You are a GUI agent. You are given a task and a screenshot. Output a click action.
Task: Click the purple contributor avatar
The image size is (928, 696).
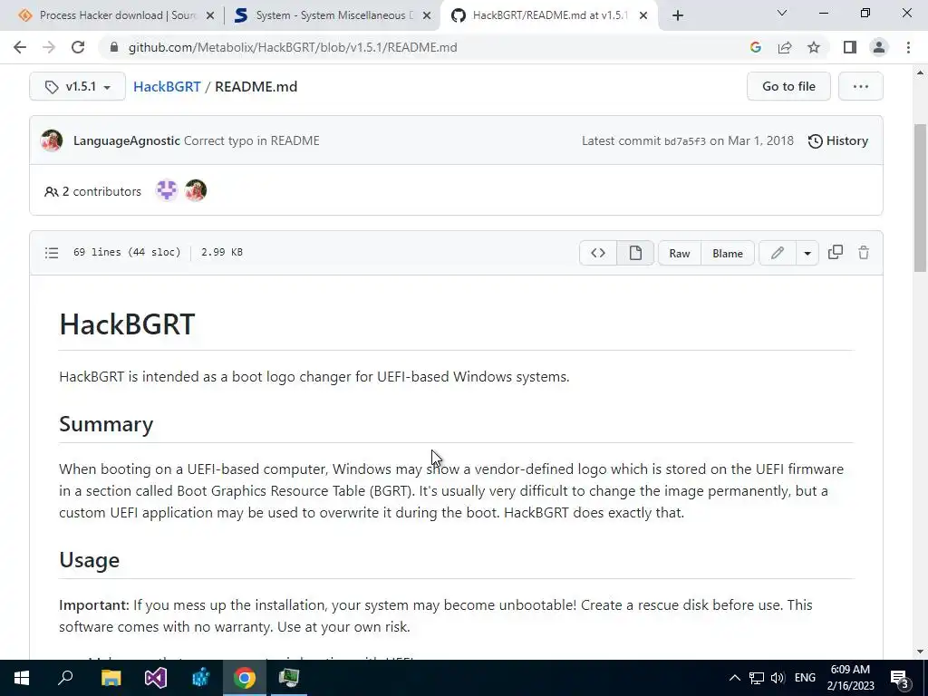pos(167,190)
